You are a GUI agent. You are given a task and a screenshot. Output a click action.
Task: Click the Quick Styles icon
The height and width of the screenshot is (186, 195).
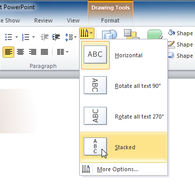coord(155,35)
